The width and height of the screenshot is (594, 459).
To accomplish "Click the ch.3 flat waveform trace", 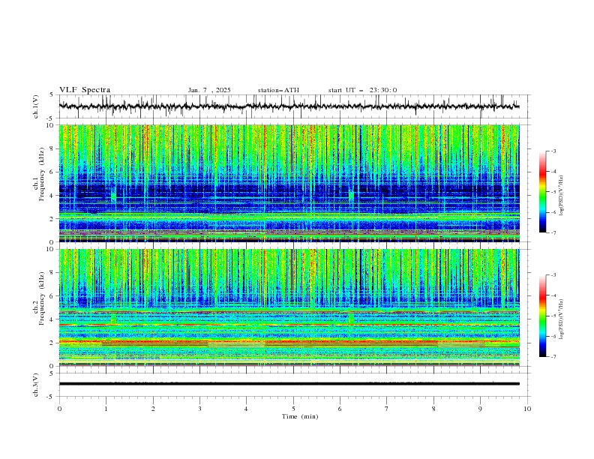I will coord(289,384).
